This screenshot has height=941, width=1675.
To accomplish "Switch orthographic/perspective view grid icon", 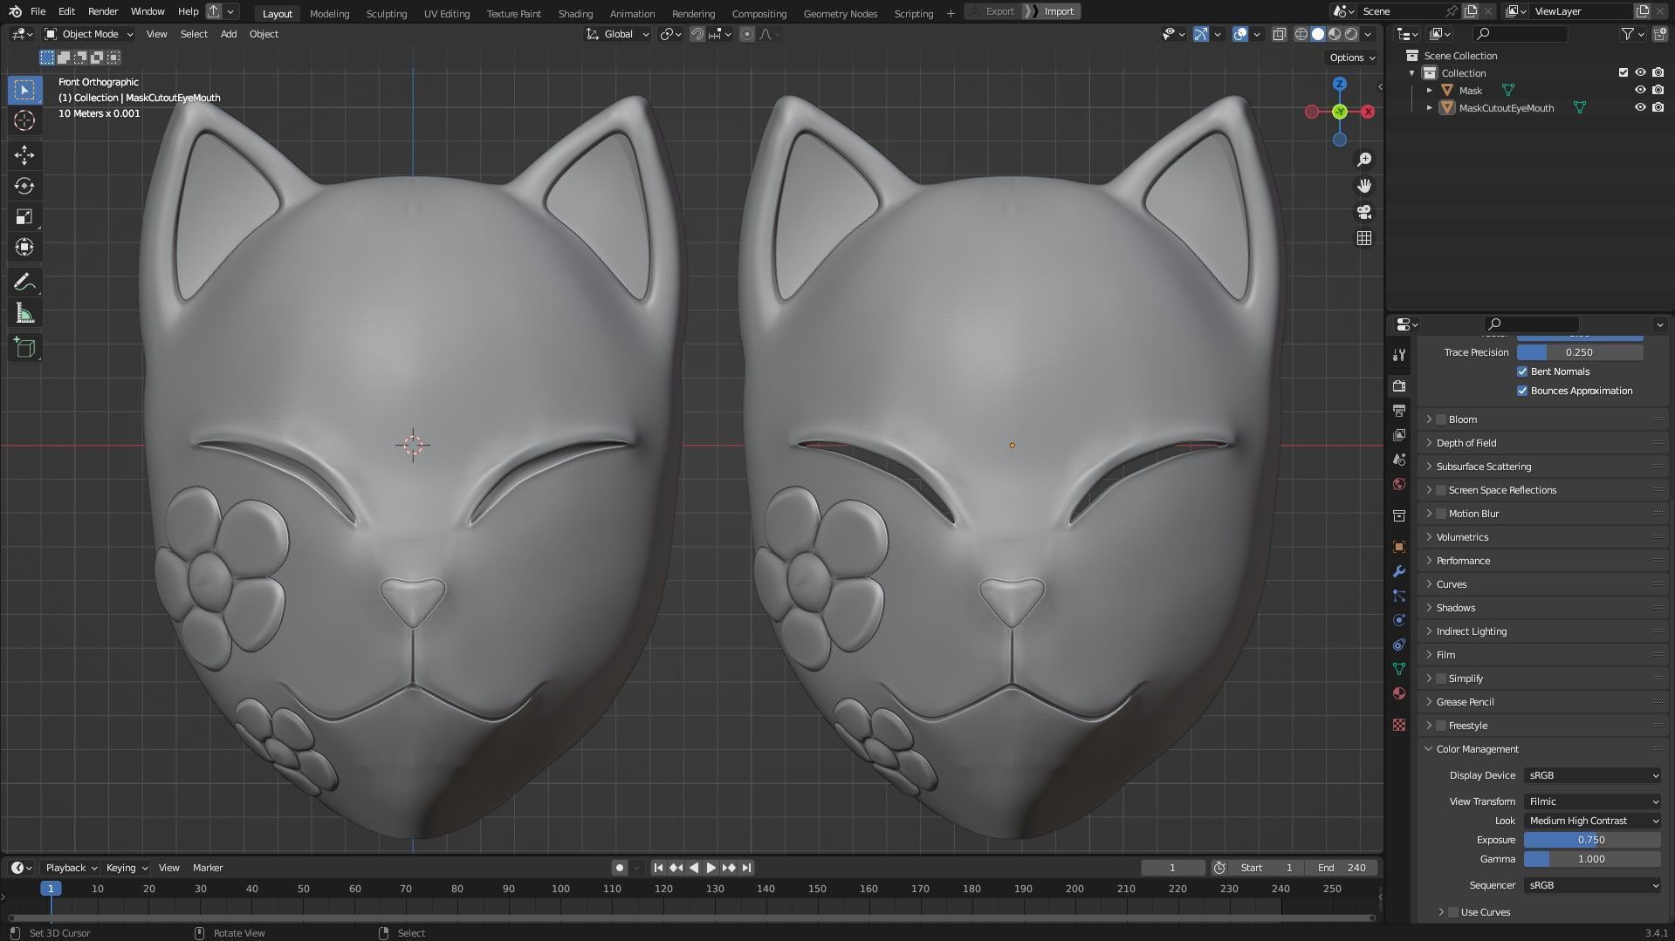I will pos(1364,238).
